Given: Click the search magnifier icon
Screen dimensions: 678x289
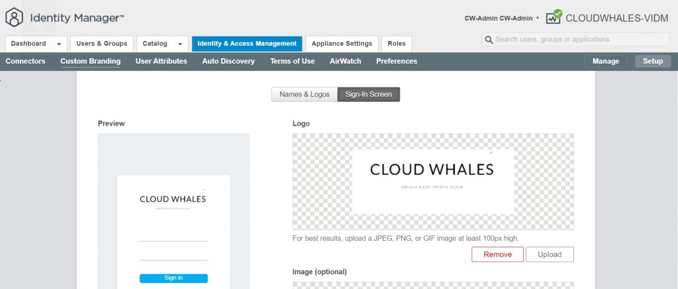Looking at the screenshot, I should (489, 40).
